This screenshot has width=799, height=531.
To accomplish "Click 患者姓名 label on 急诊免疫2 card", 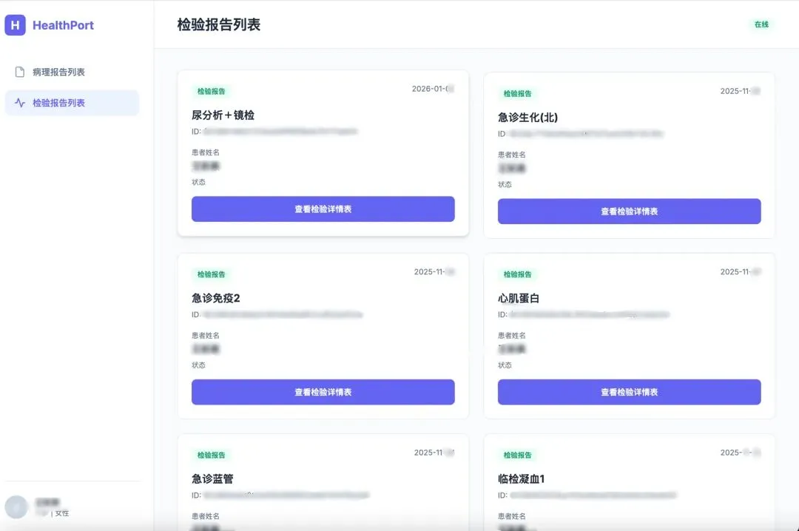I will click(x=206, y=335).
